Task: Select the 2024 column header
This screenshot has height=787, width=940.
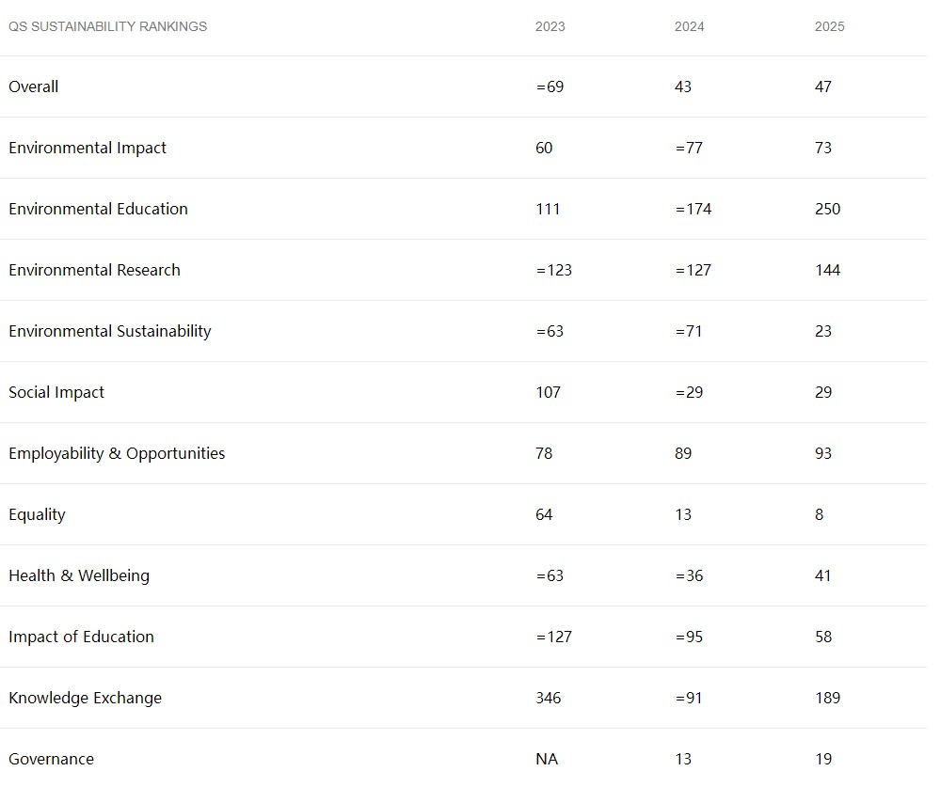Action: tap(689, 26)
